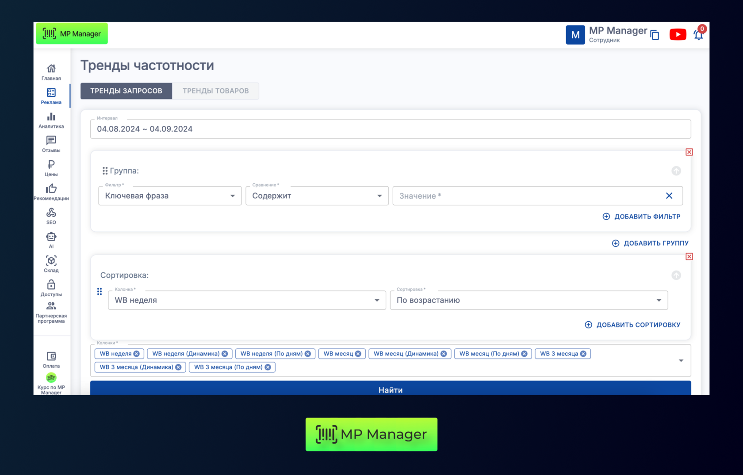Remove the WB неделя column chip
This screenshot has width=743, height=475.
coord(137,354)
